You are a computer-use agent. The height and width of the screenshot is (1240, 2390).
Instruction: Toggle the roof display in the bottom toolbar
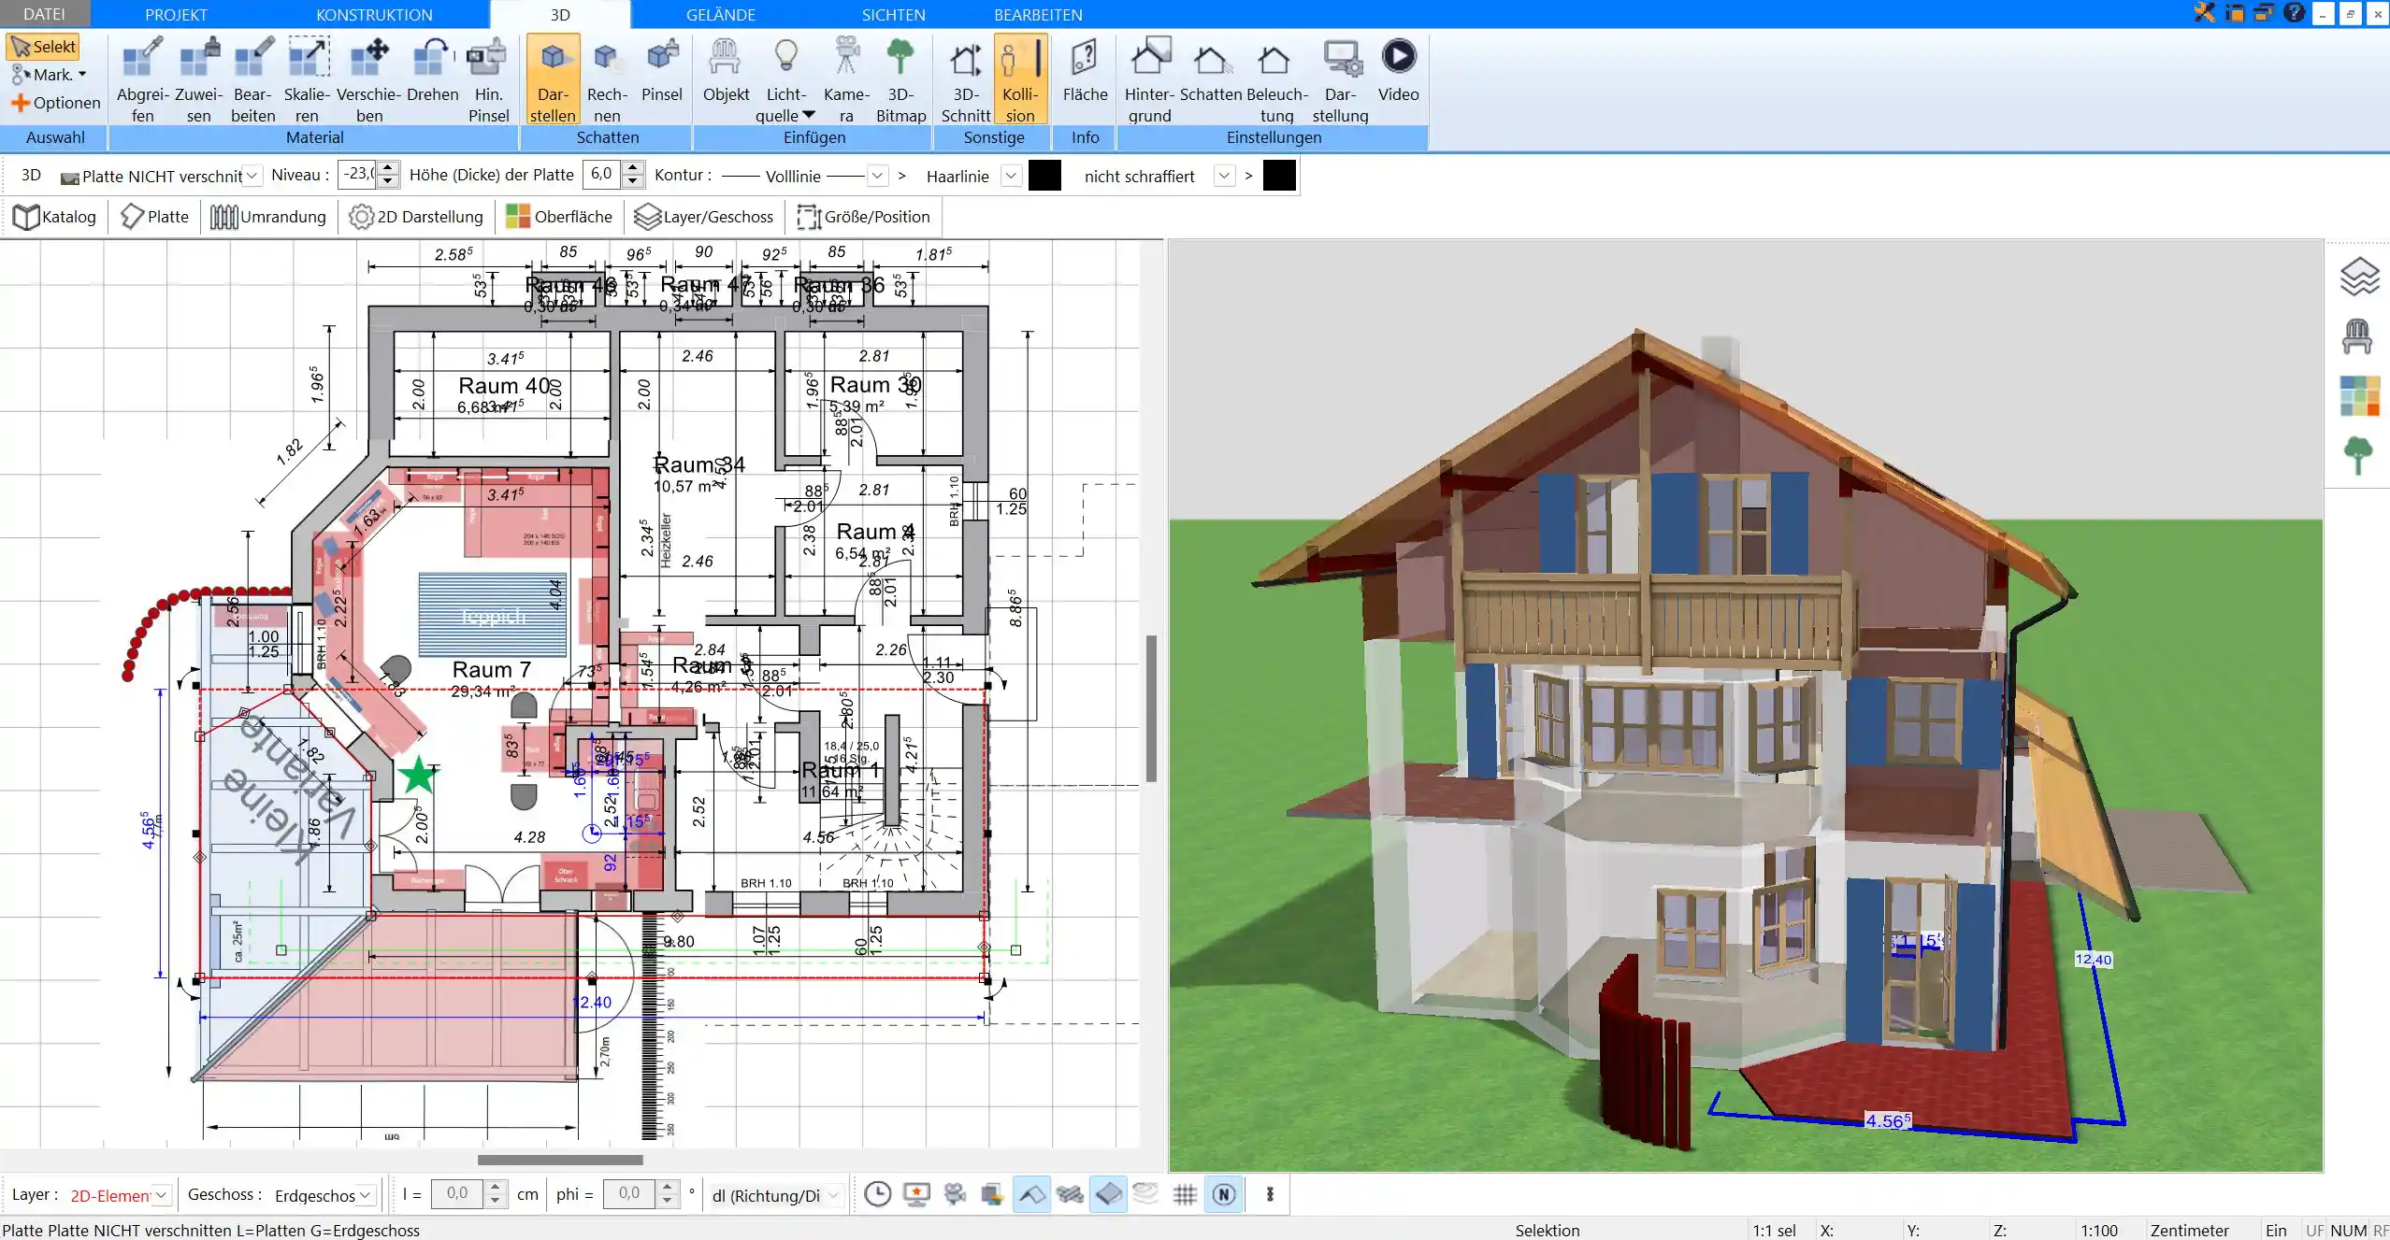point(1031,1193)
